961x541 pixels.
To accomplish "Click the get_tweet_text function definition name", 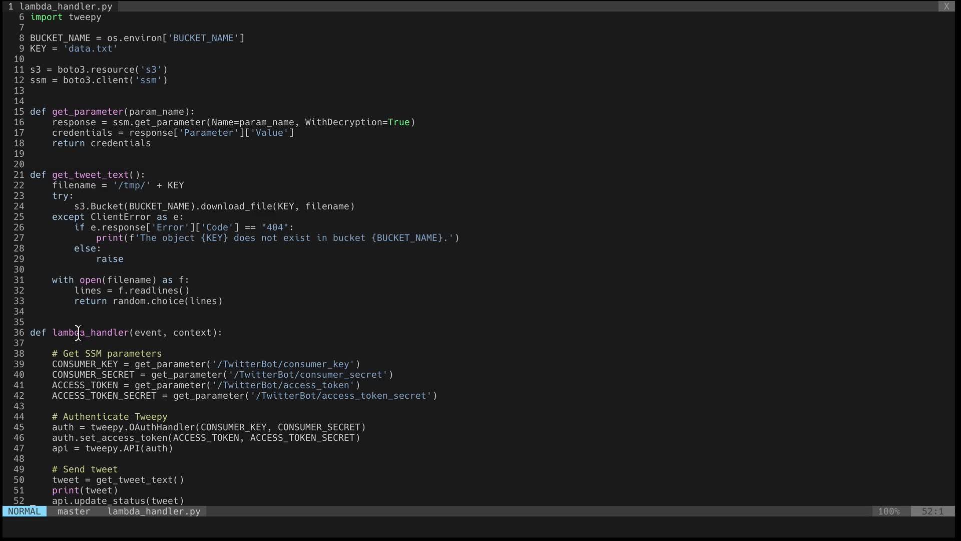I will (90, 175).
